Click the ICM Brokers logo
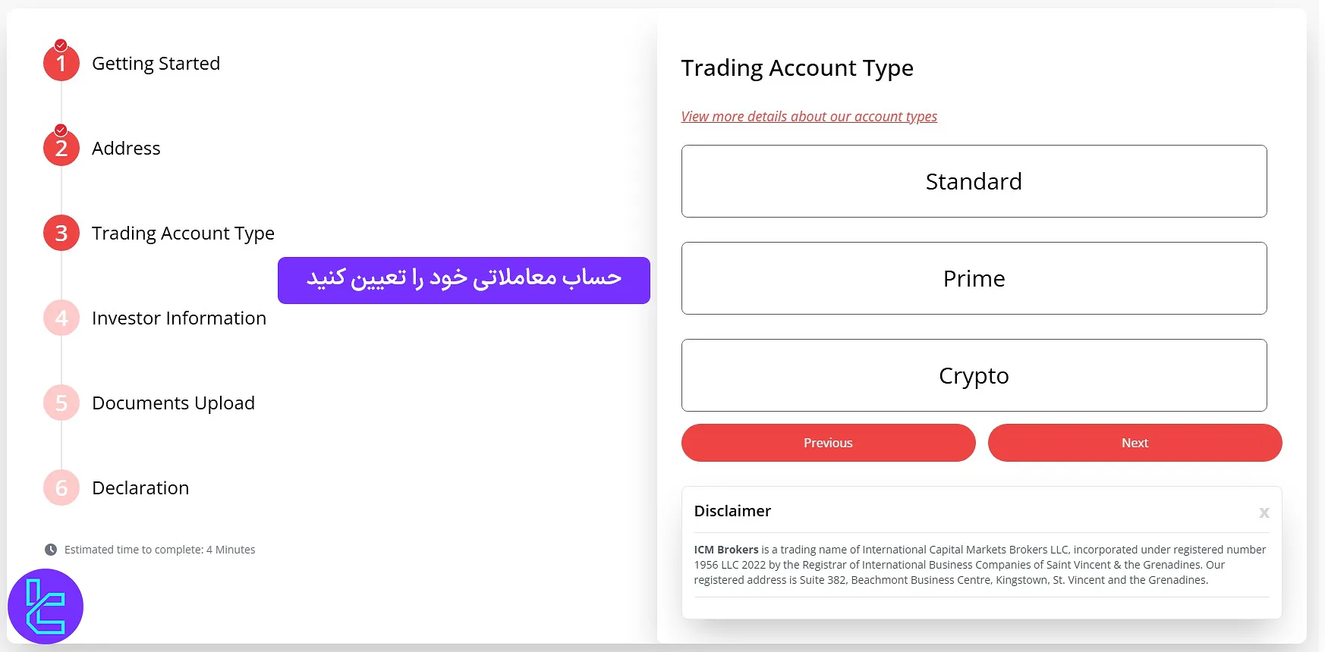 (x=46, y=606)
